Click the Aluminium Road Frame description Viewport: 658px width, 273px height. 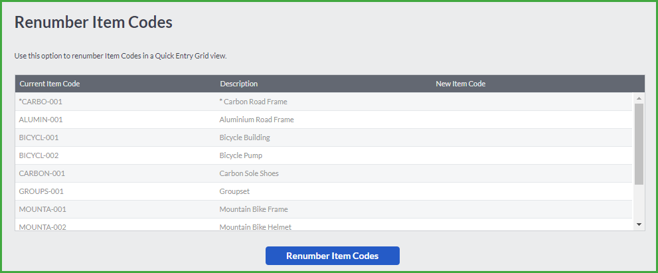[256, 120]
